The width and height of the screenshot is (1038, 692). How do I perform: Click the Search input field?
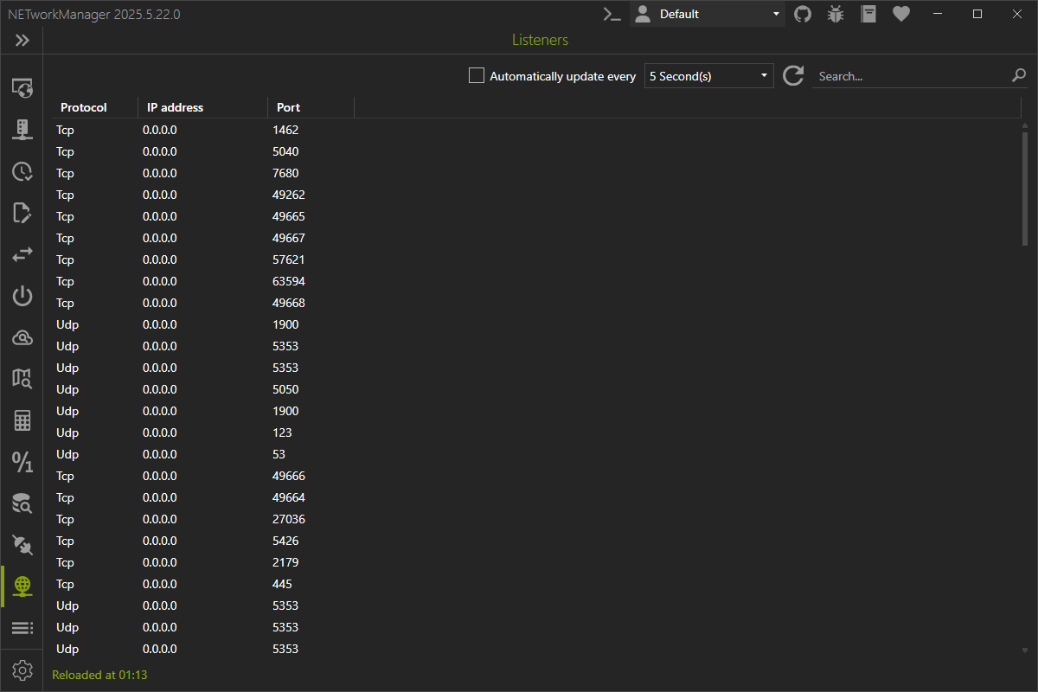pyautogui.click(x=910, y=76)
